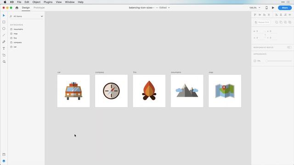Click the desktop preview play icon
Viewport: 294px width, 165px height.
coord(273,8)
